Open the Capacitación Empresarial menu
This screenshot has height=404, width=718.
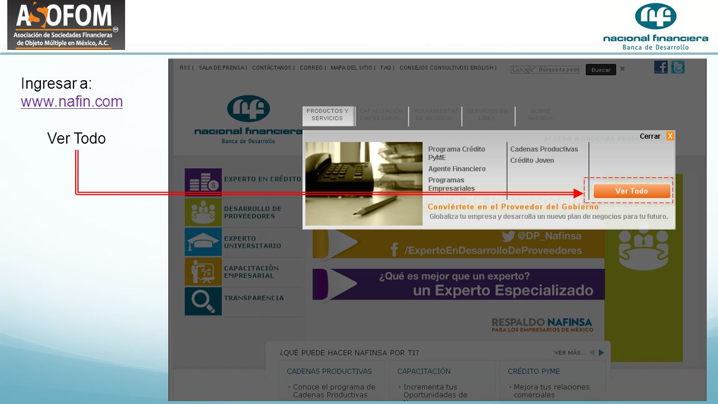tap(381, 115)
